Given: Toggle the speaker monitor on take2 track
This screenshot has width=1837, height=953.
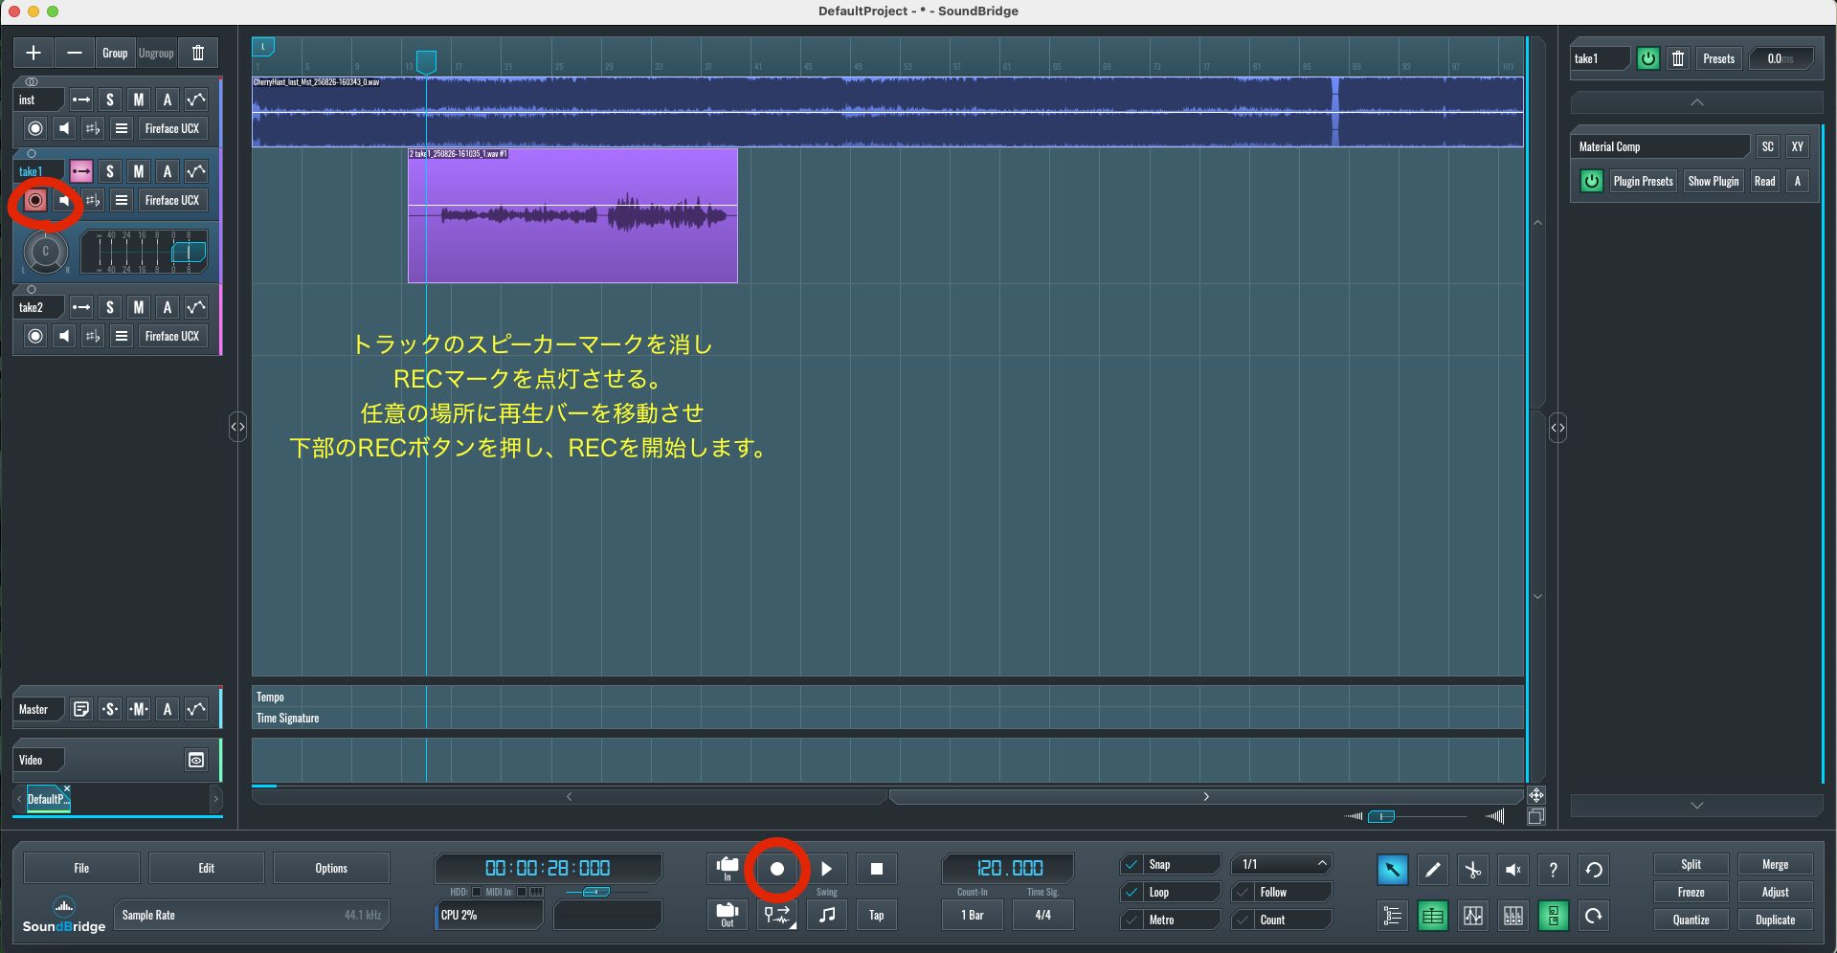Looking at the screenshot, I should pyautogui.click(x=64, y=336).
